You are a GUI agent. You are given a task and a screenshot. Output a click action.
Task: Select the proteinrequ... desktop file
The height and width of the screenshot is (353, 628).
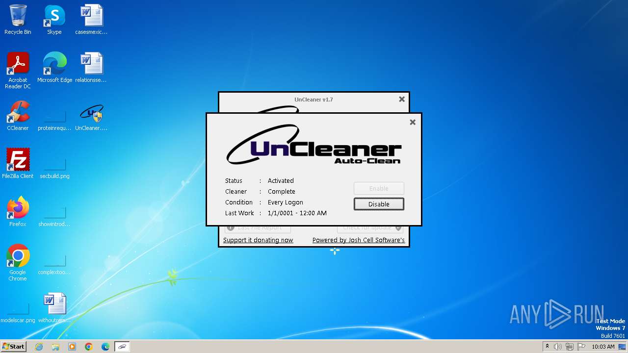click(x=54, y=121)
